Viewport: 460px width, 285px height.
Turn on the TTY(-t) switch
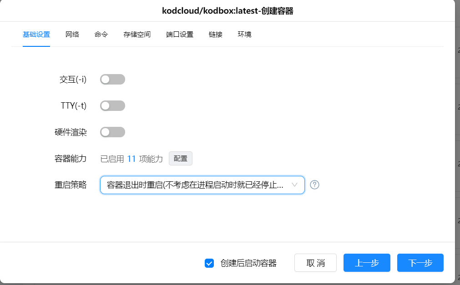113,106
